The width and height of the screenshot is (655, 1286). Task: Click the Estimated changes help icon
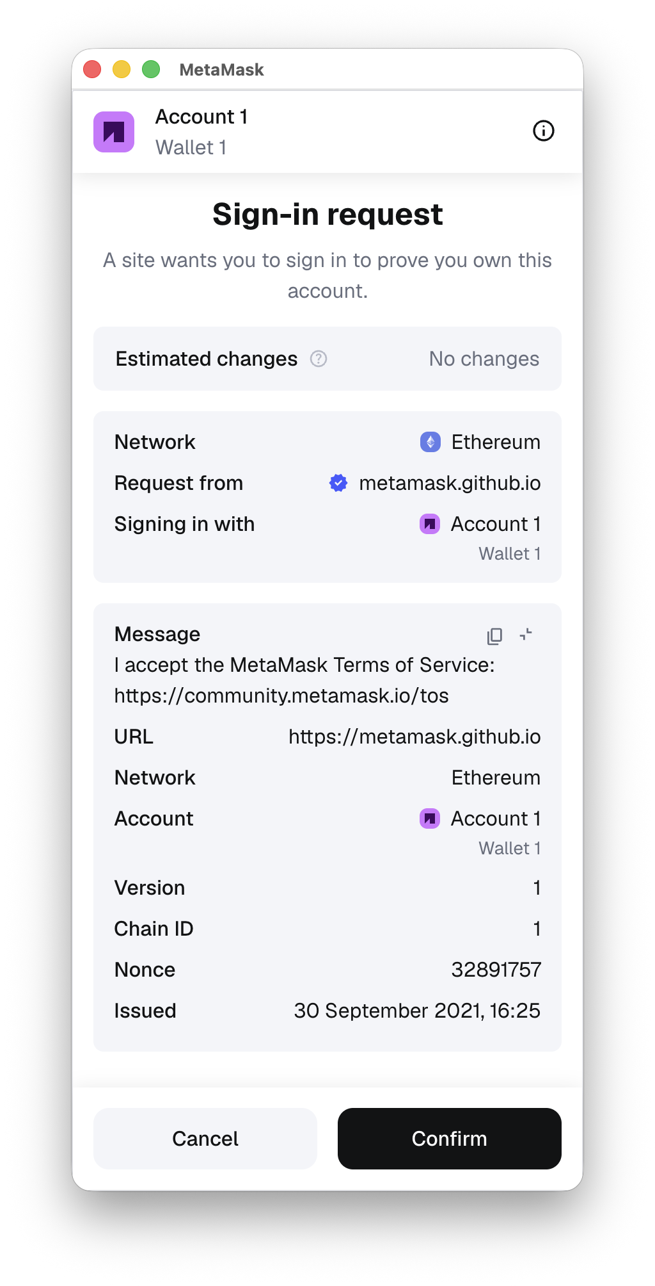coord(318,359)
